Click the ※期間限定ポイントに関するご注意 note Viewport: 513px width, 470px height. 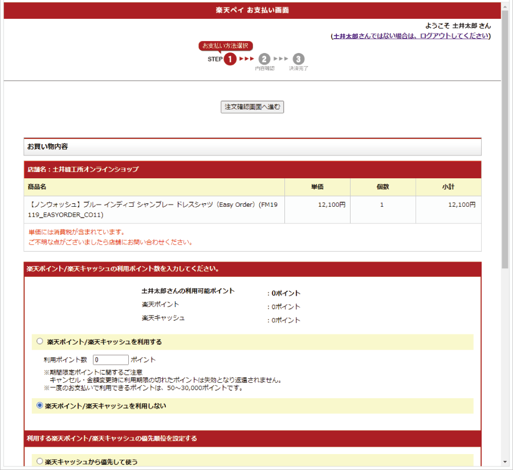coord(93,372)
